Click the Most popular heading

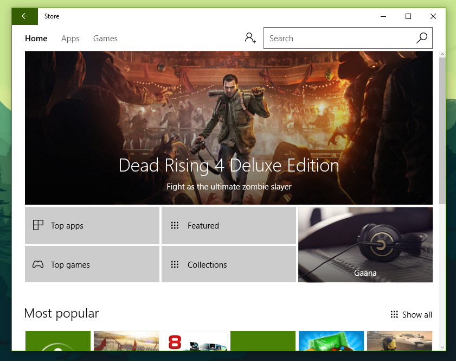61,314
